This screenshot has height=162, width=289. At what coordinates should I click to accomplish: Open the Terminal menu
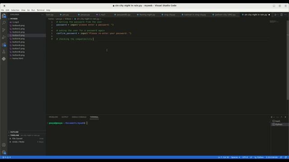(41, 10)
